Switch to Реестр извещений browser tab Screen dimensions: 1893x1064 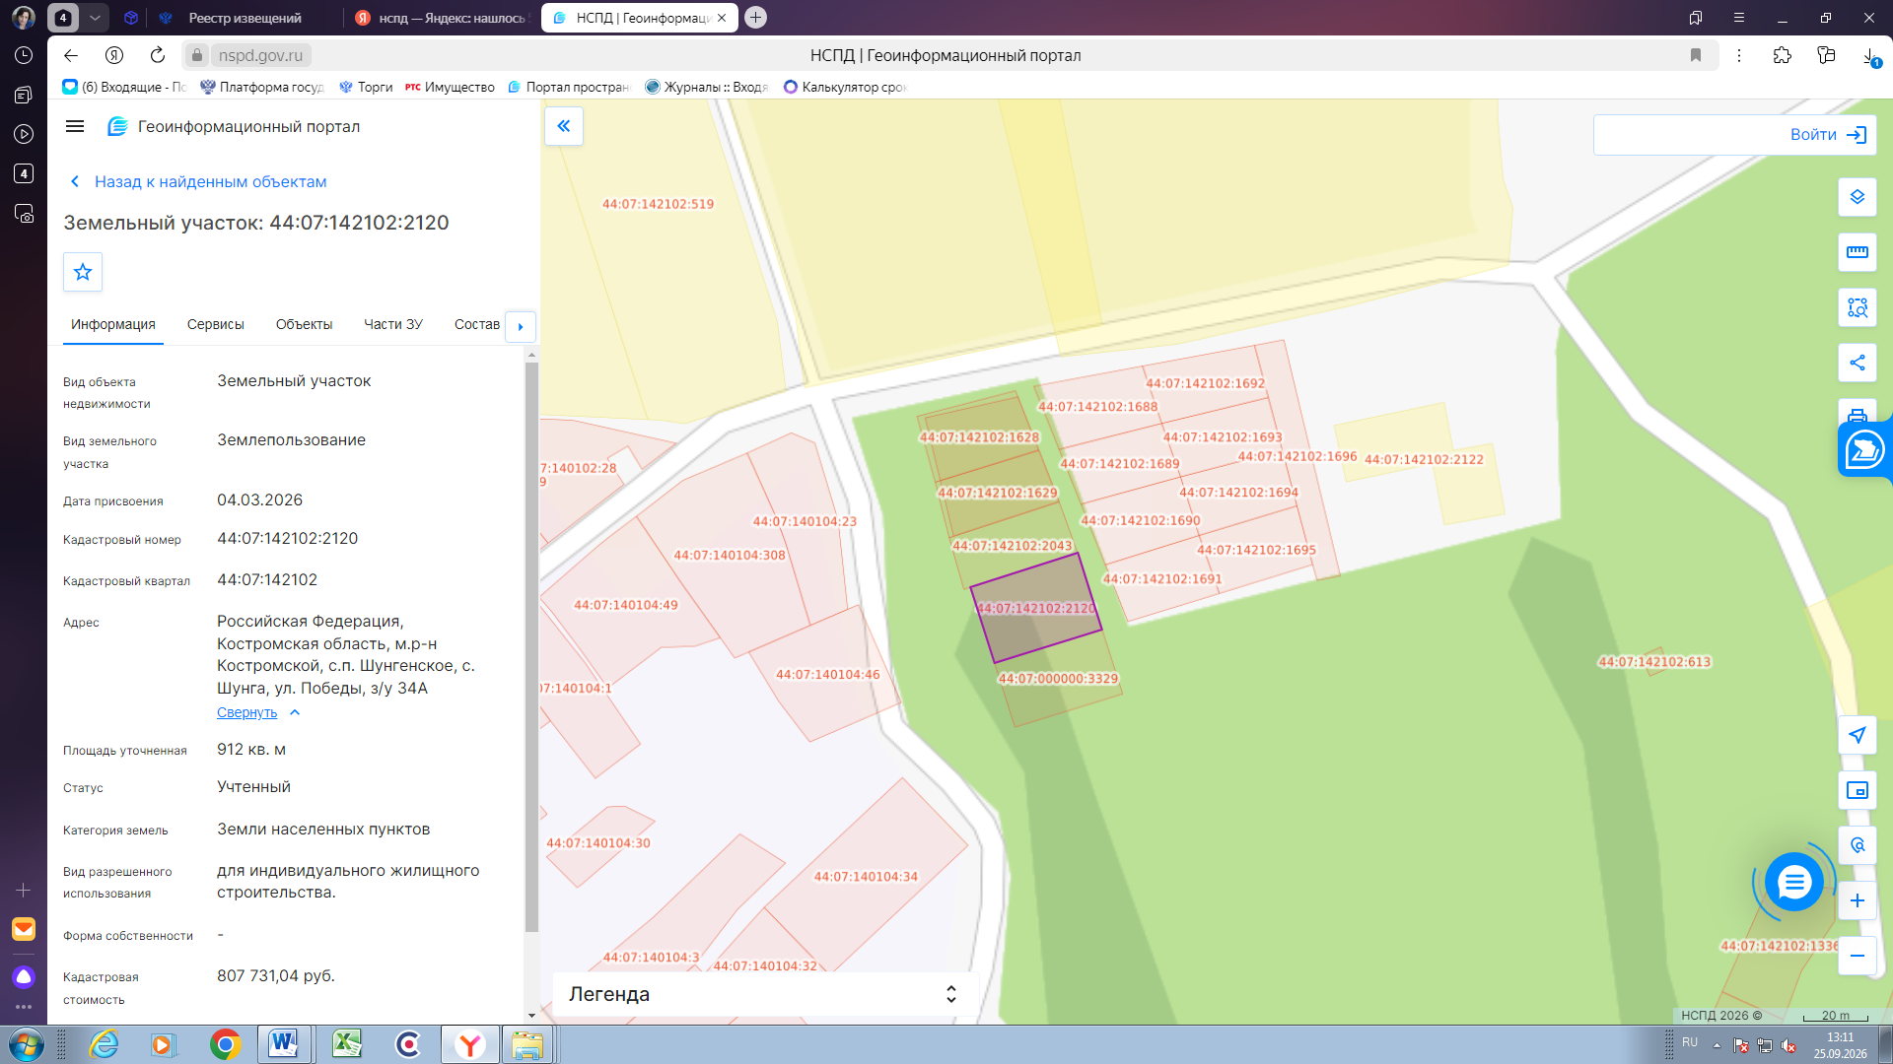pyautogui.click(x=245, y=18)
